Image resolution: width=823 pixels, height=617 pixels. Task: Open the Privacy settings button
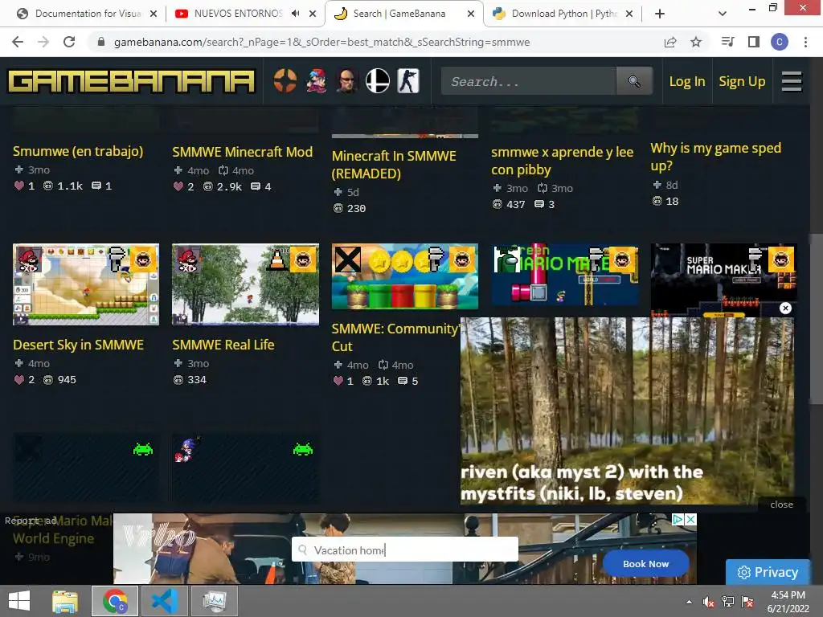pyautogui.click(x=768, y=572)
